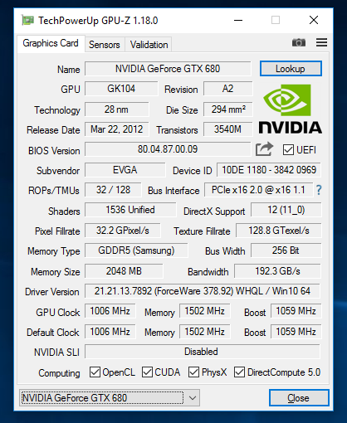Click the Default Clock row Boost 1059 MHz

296,332
